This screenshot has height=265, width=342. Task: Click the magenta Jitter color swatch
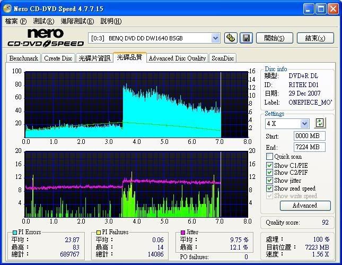183,233
